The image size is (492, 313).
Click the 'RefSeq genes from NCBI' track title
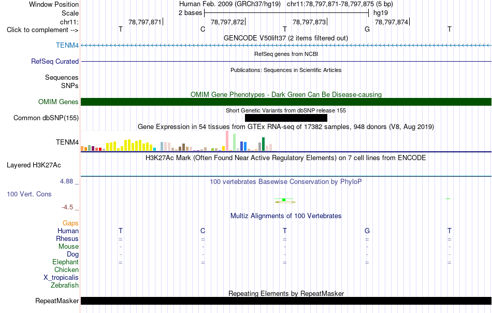(x=286, y=54)
